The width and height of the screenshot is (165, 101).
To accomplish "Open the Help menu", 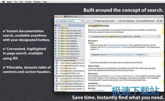I will (45, 2).
